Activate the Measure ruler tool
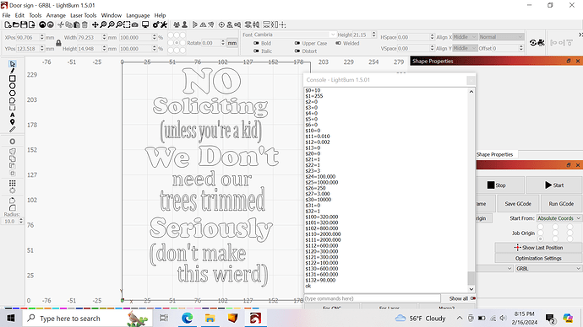 pyautogui.click(x=13, y=130)
